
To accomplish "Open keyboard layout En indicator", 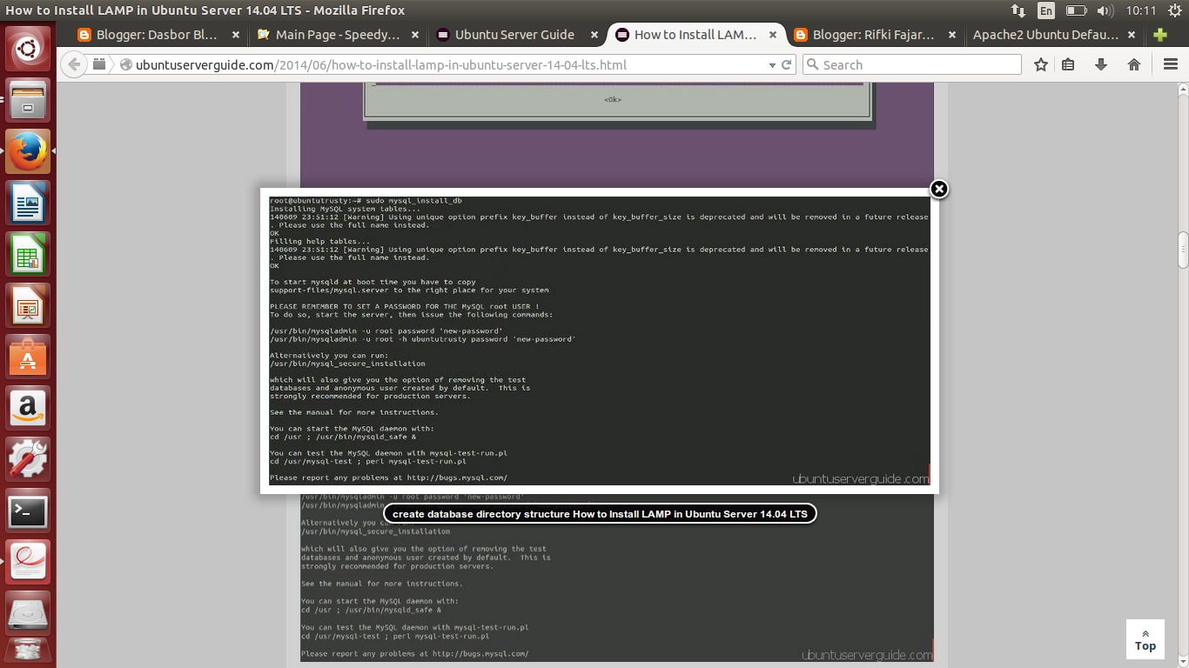I will [1046, 10].
